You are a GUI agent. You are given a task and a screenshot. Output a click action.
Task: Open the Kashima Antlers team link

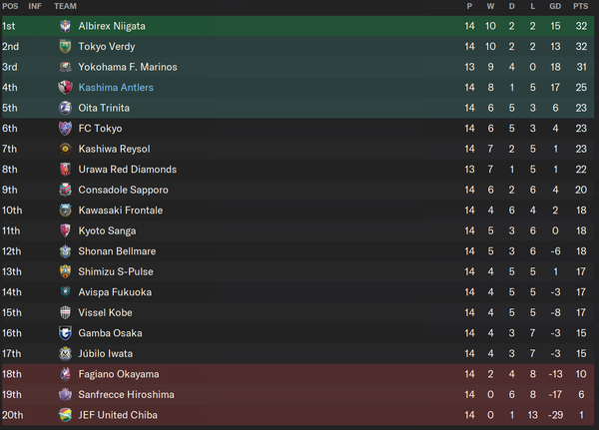click(116, 88)
